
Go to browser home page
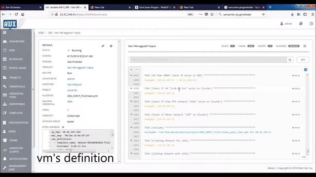coord(23,14)
